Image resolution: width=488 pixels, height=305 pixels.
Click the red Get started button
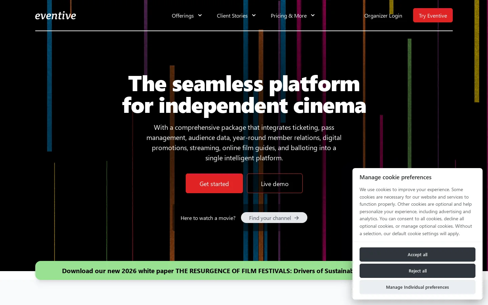(x=214, y=183)
